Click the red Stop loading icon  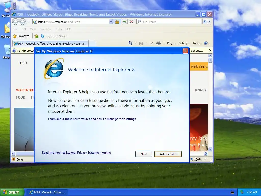pos(132,22)
